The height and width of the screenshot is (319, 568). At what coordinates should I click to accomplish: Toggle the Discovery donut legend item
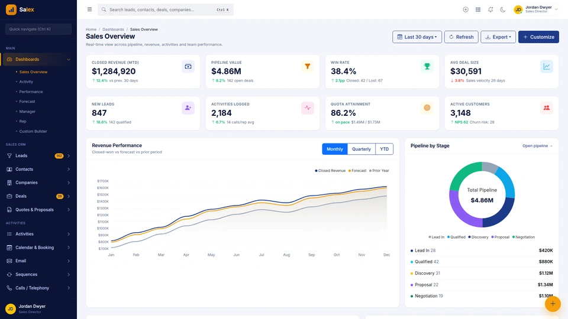[478, 237]
